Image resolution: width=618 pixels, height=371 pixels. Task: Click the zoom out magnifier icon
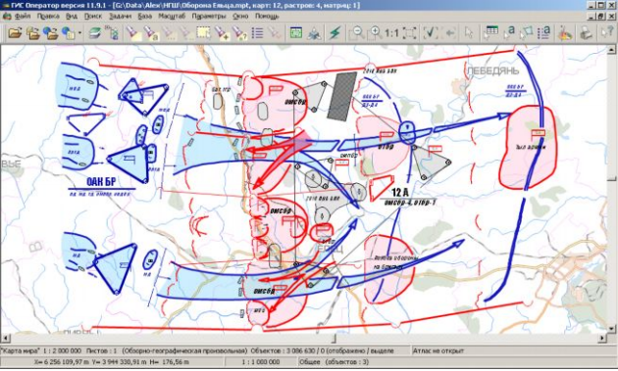point(357,33)
